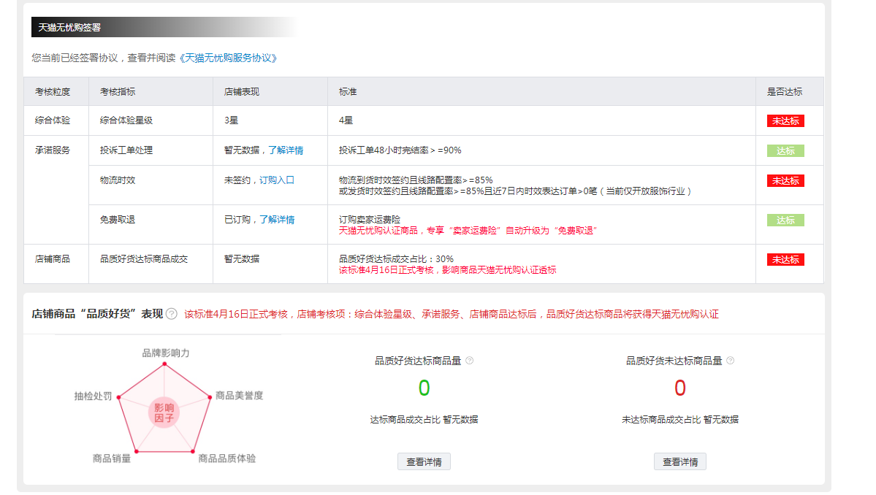The image size is (876, 495).
Task: Click the 商品美誉度 radar label
Action: coord(239,395)
